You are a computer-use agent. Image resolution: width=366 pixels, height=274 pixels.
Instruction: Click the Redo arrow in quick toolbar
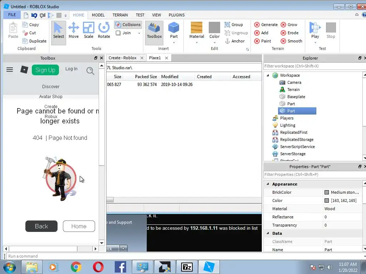coord(43,15)
